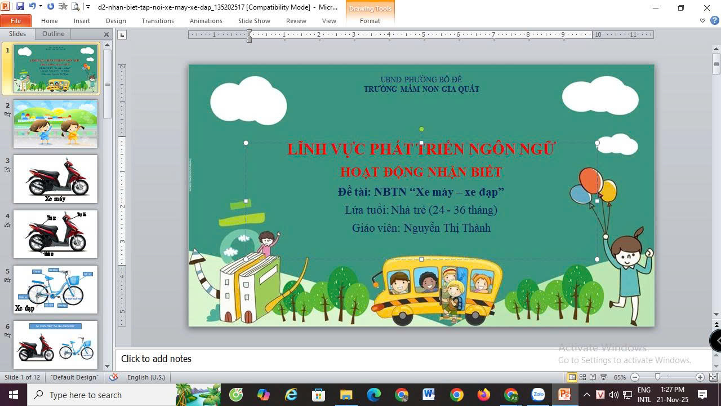Toggle the ribbon with the collapse arrow
The width and height of the screenshot is (721, 406).
click(702, 21)
